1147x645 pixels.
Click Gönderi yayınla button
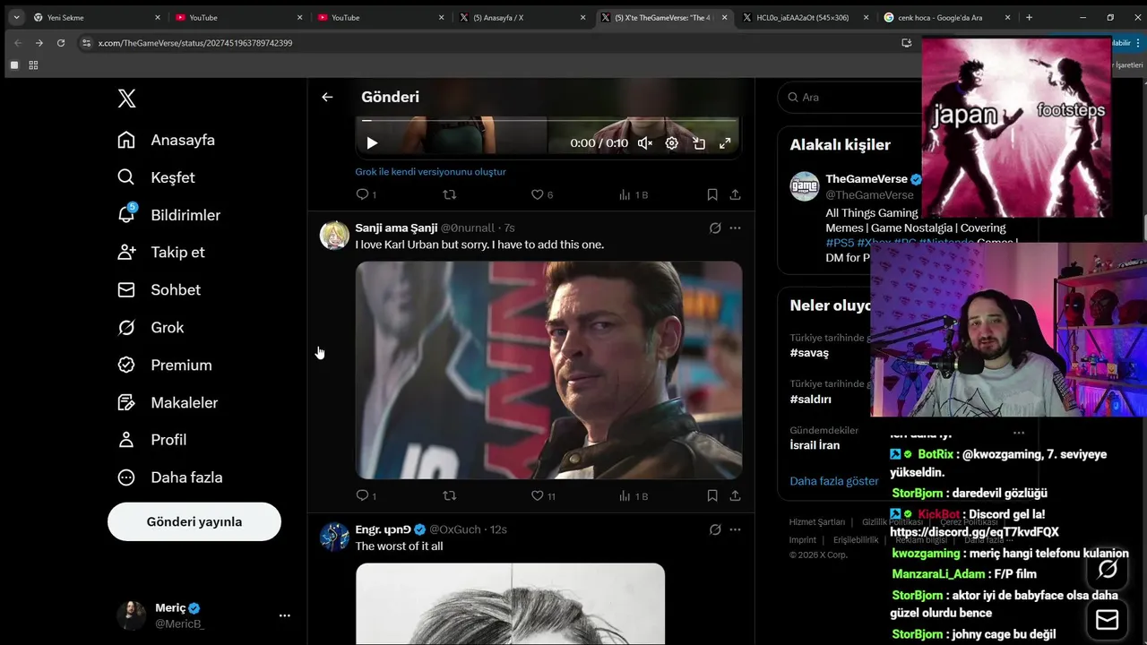194,521
